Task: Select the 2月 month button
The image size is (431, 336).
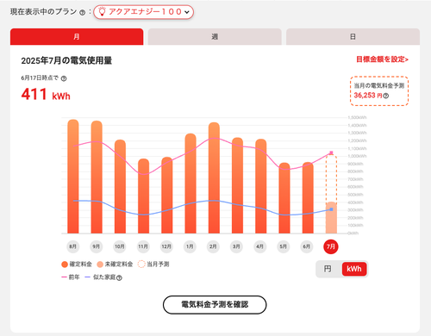Action: tap(213, 246)
